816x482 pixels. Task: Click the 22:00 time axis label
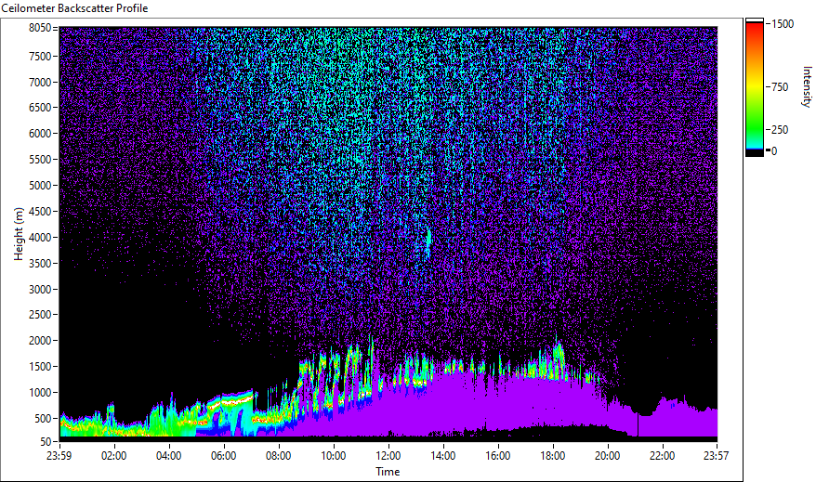[663, 456]
